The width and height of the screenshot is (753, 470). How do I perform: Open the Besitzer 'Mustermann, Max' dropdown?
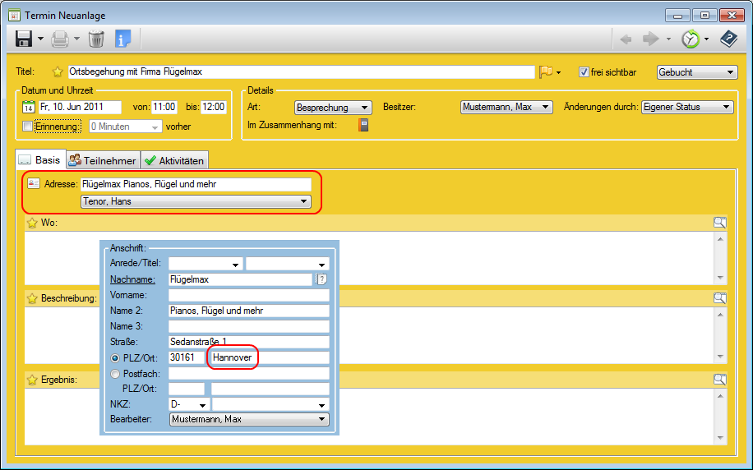point(506,108)
